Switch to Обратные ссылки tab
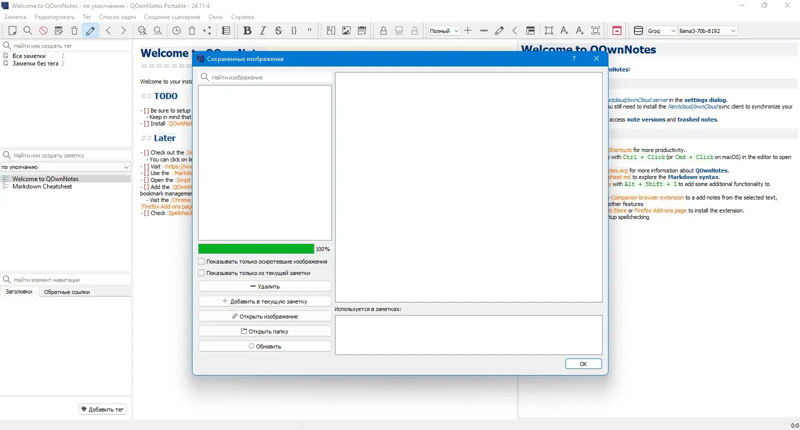 point(67,292)
